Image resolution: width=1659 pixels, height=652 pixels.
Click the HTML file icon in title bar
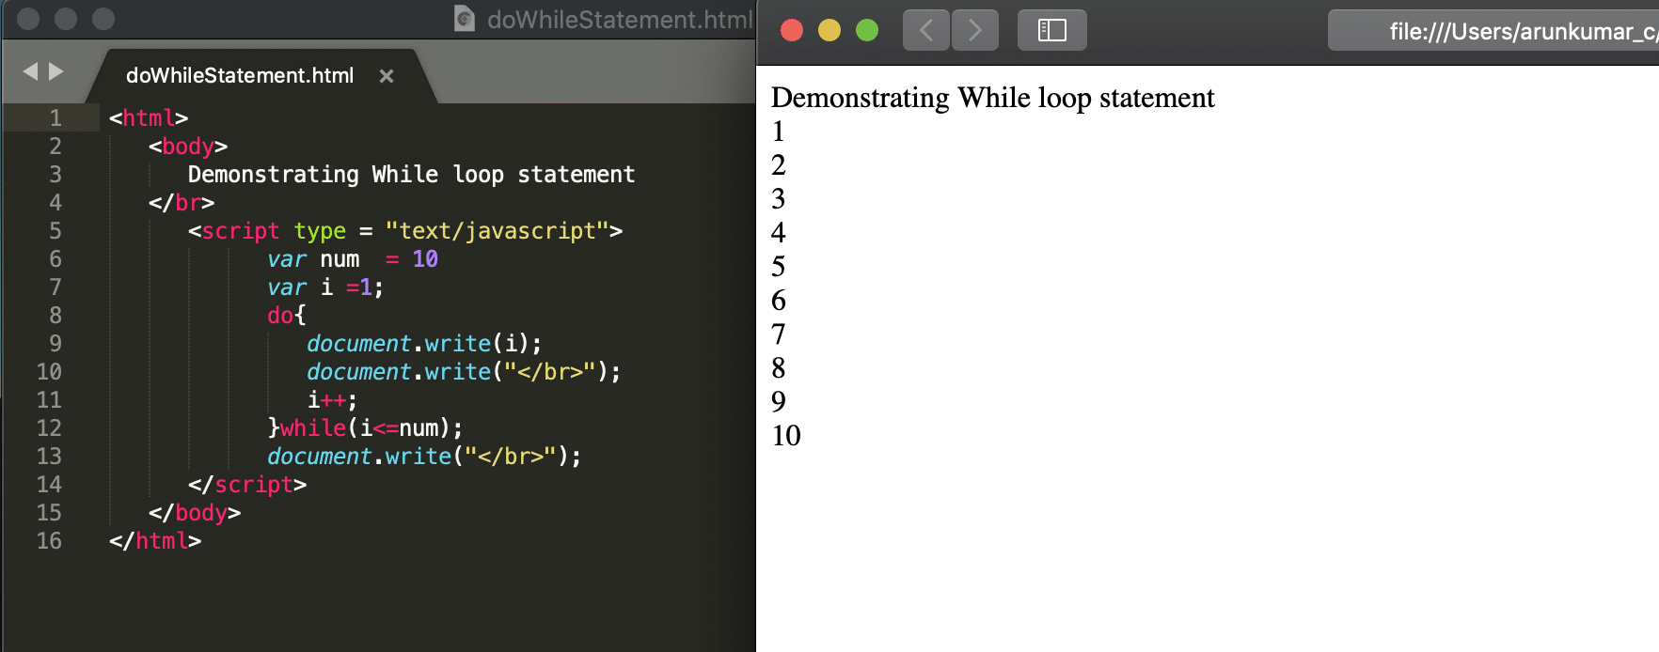[464, 19]
